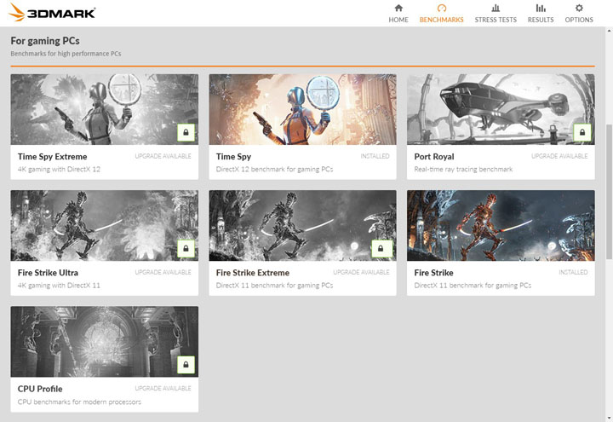Image resolution: width=613 pixels, height=422 pixels.
Task: Click Upgrade Available on Time Spy Extreme
Action: click(x=163, y=156)
